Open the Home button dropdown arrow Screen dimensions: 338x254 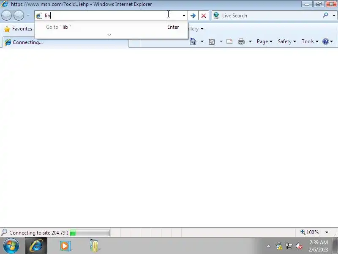(202, 41)
